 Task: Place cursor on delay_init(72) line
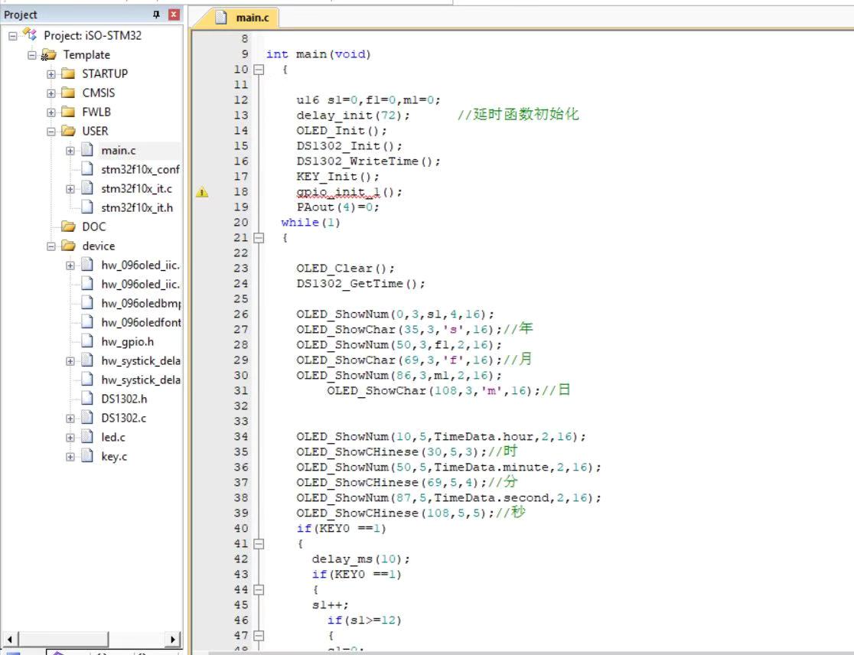point(353,116)
